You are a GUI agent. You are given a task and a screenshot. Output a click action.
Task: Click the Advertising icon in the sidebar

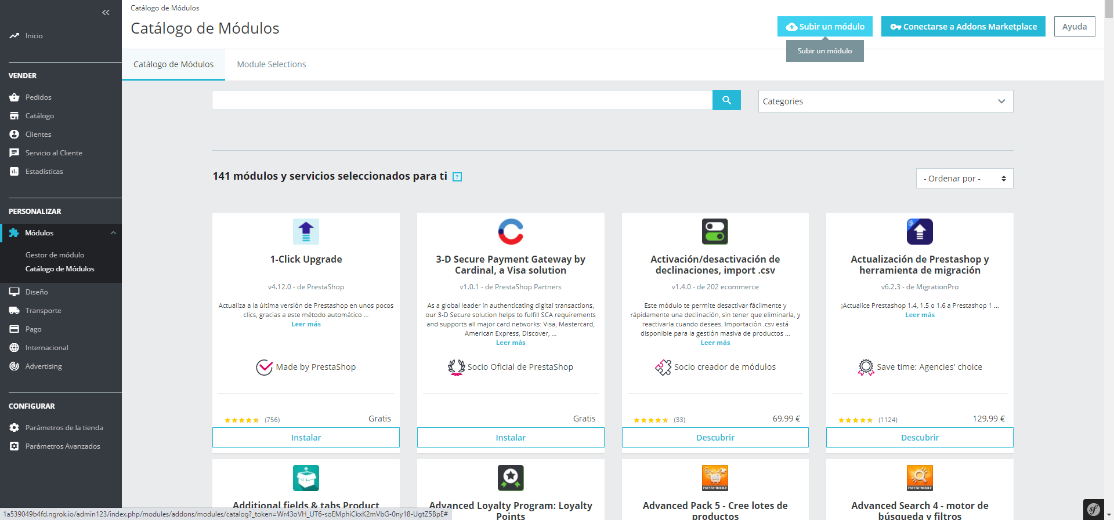[14, 366]
